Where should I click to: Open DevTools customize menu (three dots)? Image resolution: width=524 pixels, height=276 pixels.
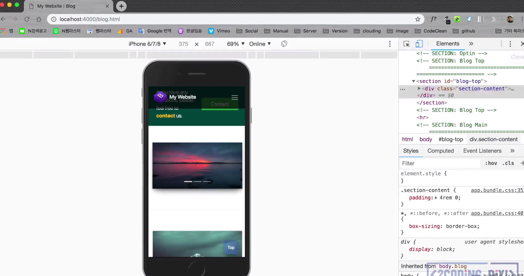pos(510,44)
